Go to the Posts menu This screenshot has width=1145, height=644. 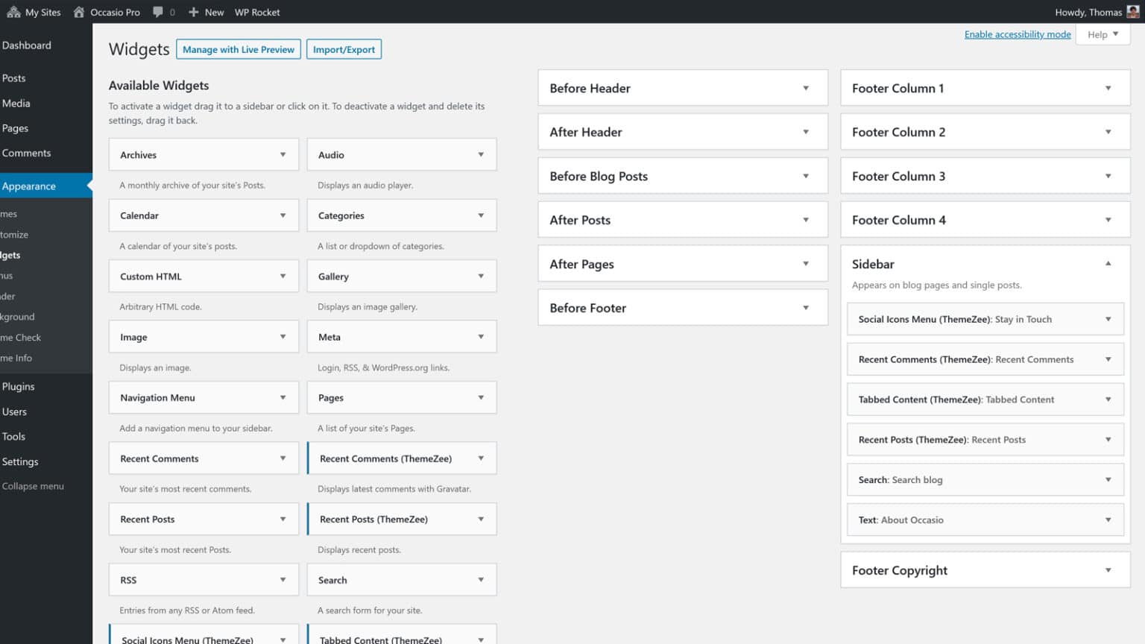[x=14, y=78]
